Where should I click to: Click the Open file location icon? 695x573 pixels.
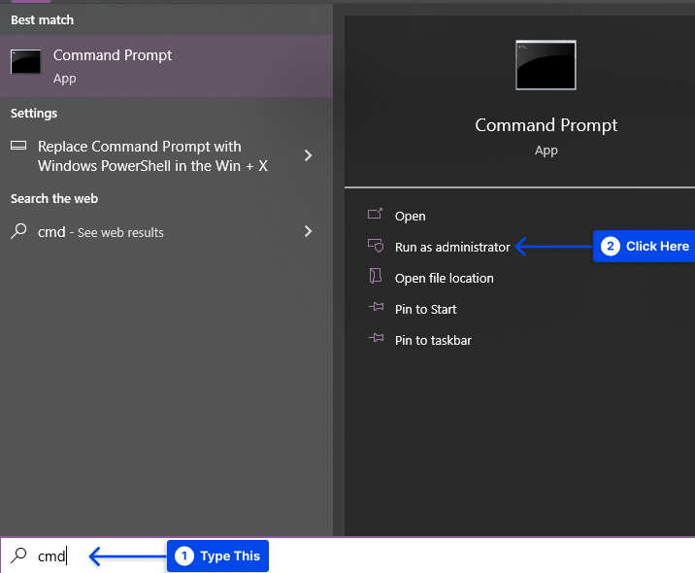[376, 276]
